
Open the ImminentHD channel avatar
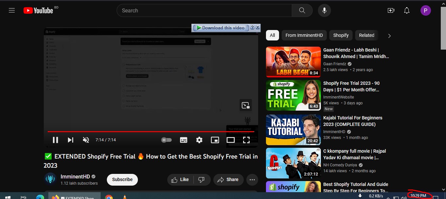(x=50, y=179)
